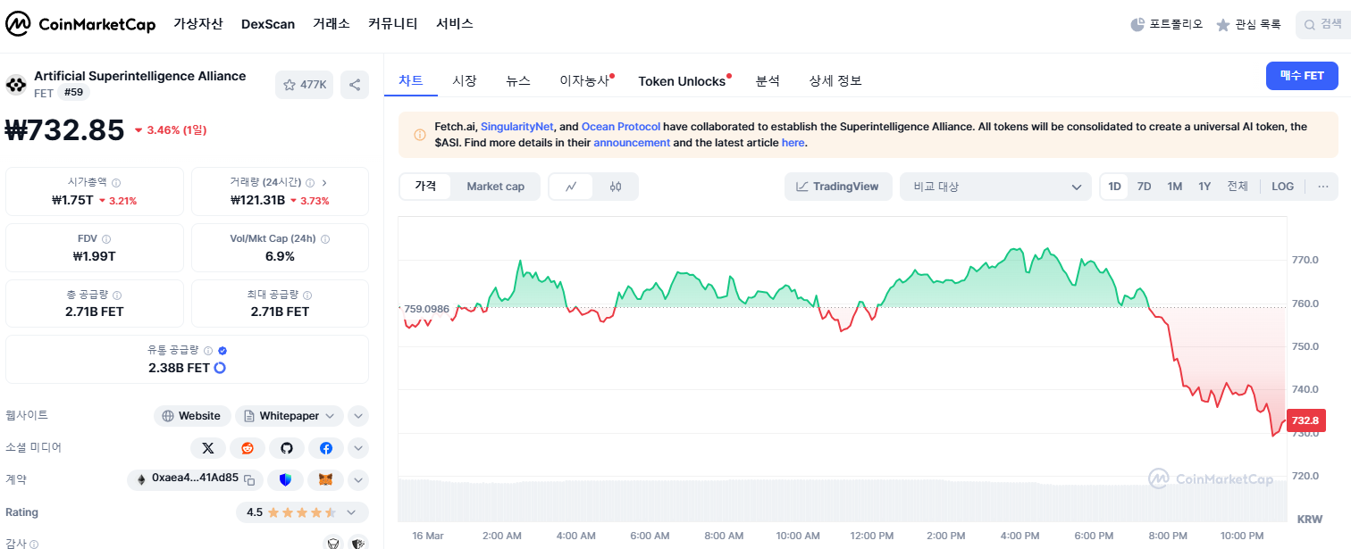Screen dimensions: 1351x549
Task: Open the 서비스 menu
Action: (x=455, y=24)
